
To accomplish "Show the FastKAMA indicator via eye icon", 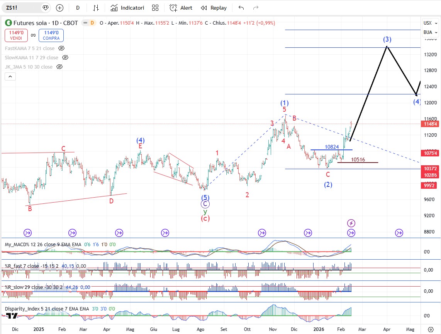I will 61,48.
